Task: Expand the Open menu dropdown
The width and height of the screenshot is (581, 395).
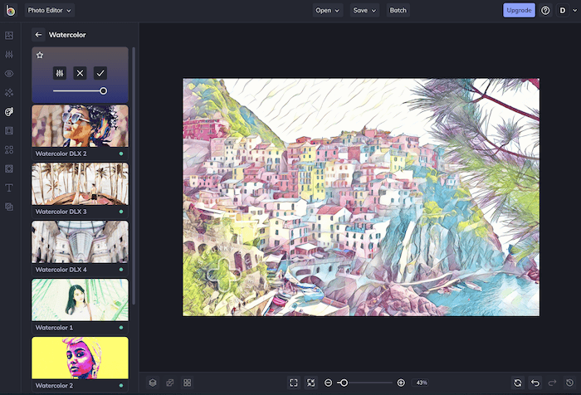Action: click(x=328, y=11)
